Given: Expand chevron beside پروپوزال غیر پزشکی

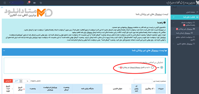Looking at the screenshot, I should pyautogui.click(x=174, y=29).
